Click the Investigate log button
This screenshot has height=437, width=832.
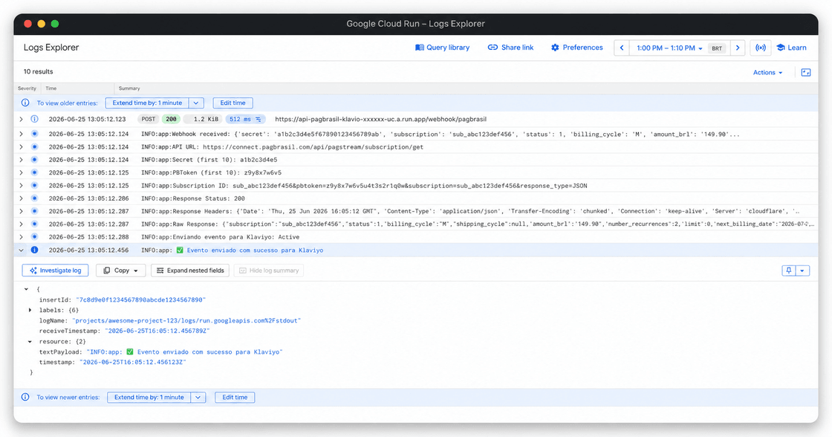[55, 271]
